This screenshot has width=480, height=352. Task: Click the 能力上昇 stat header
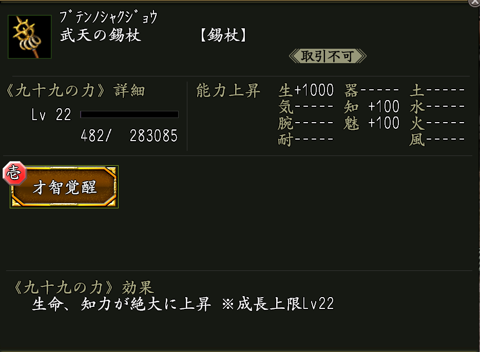coord(228,91)
